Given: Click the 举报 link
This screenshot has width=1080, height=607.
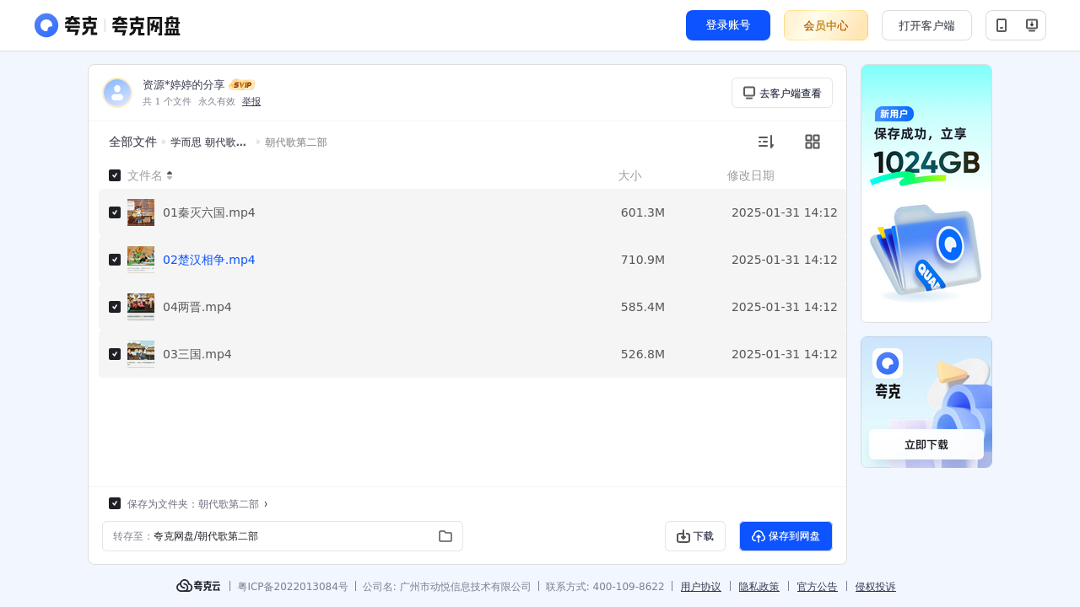Looking at the screenshot, I should [x=251, y=101].
